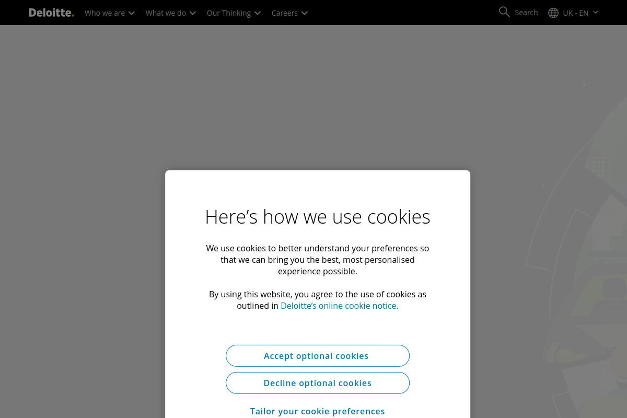The image size is (627, 418).
Task: Click the cookie consent dialog heading
Action: click(x=317, y=216)
